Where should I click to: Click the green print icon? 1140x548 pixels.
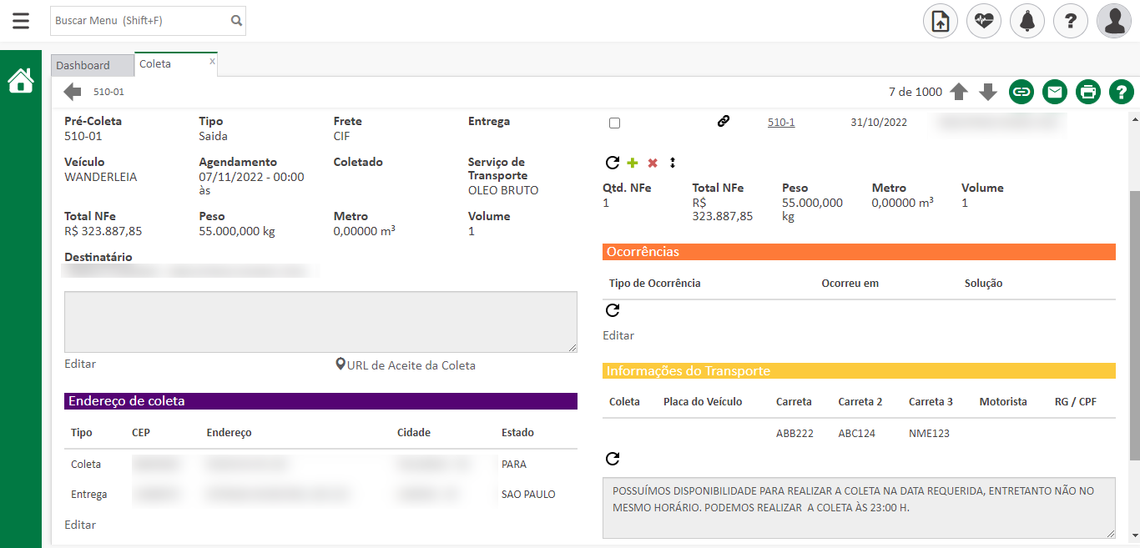click(1088, 92)
